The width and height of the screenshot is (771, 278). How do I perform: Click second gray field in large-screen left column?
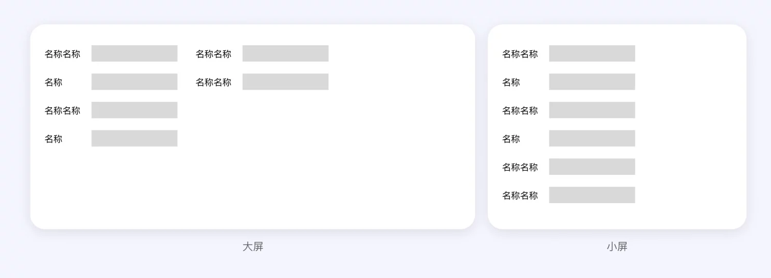coord(134,82)
